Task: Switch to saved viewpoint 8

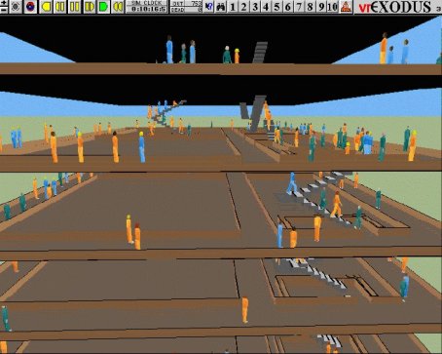Action: point(311,7)
